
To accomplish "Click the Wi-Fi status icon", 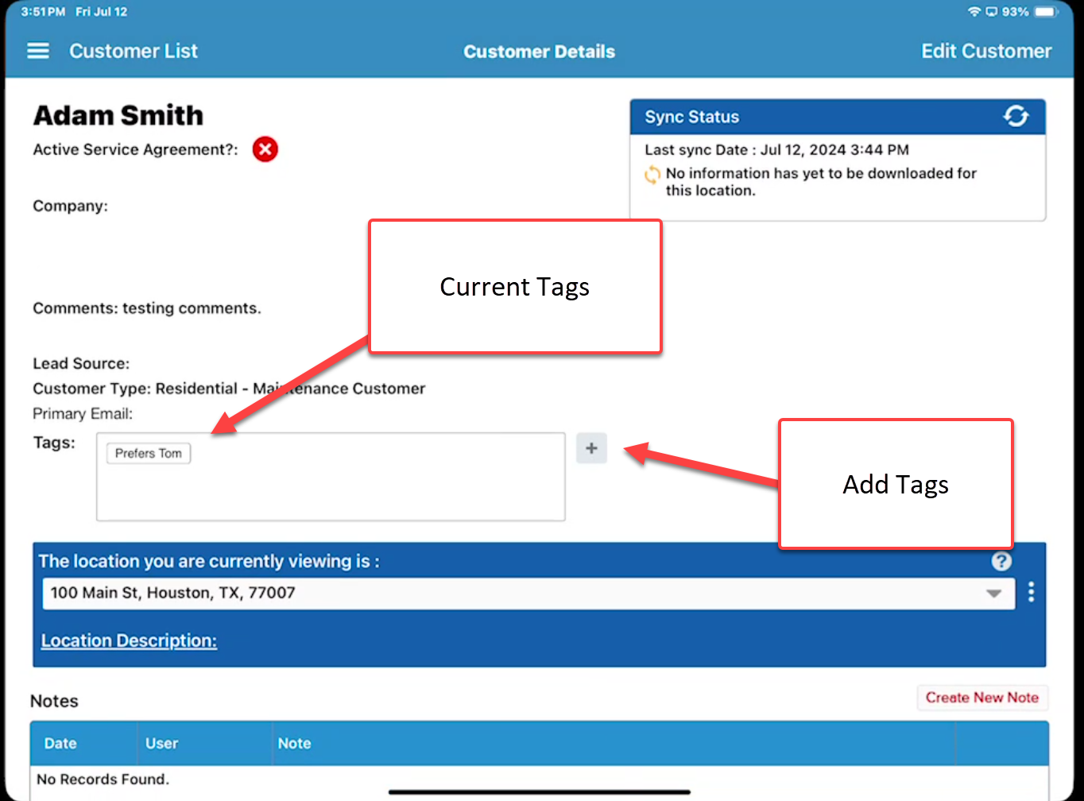I will click(974, 11).
